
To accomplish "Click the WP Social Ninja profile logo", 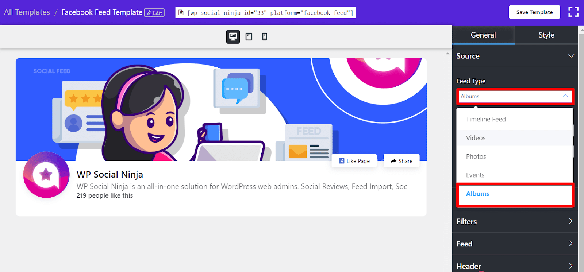I will click(46, 175).
